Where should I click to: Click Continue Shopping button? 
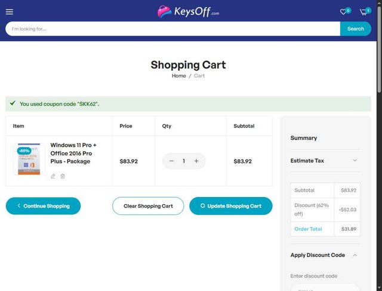43,206
